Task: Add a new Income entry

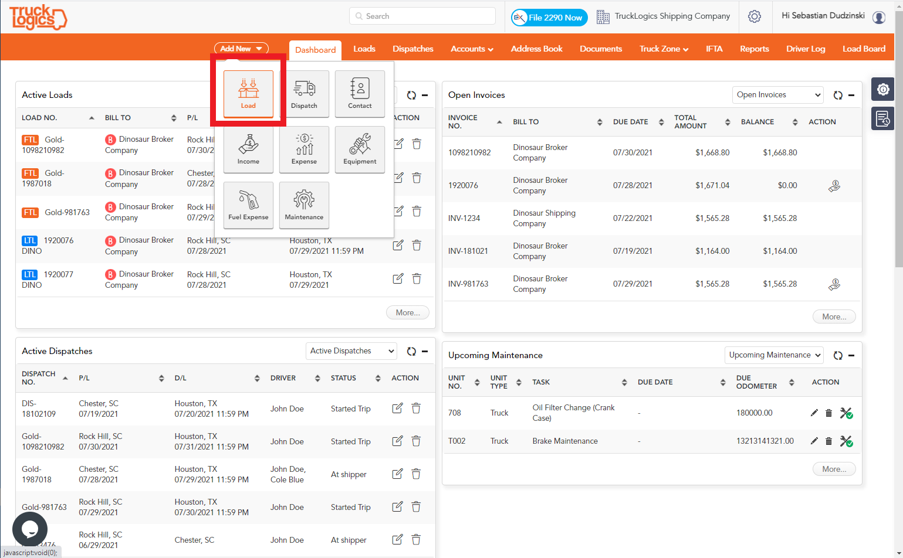Action: [248, 149]
